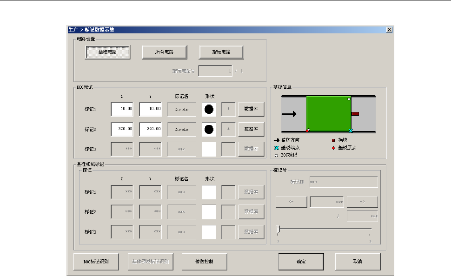Viewport: 451px width, 276px height.
Task: Focus the X field of BOC 标记1
Action: pyautogui.click(x=122, y=109)
